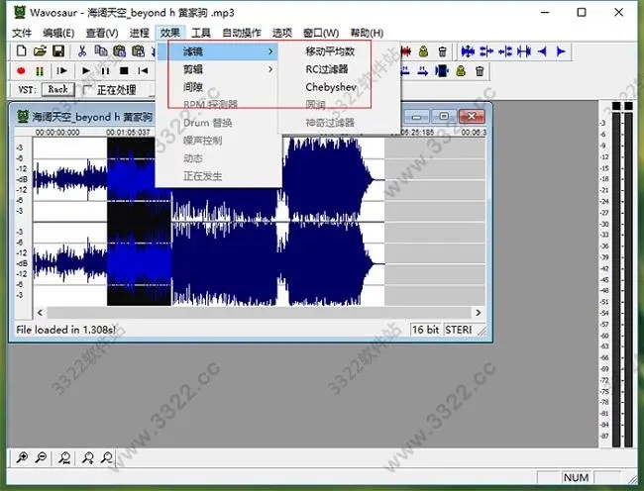
Task: Toggle the 正在处理 checkbox
Action: click(x=89, y=89)
